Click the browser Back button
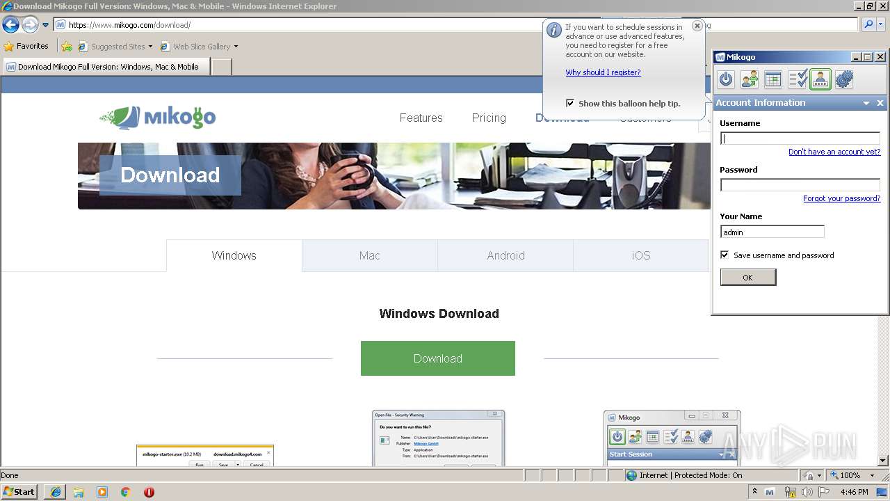The image size is (890, 501). (x=10, y=25)
